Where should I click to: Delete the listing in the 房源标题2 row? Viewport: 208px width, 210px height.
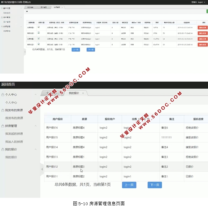pyautogui.click(x=203, y=39)
